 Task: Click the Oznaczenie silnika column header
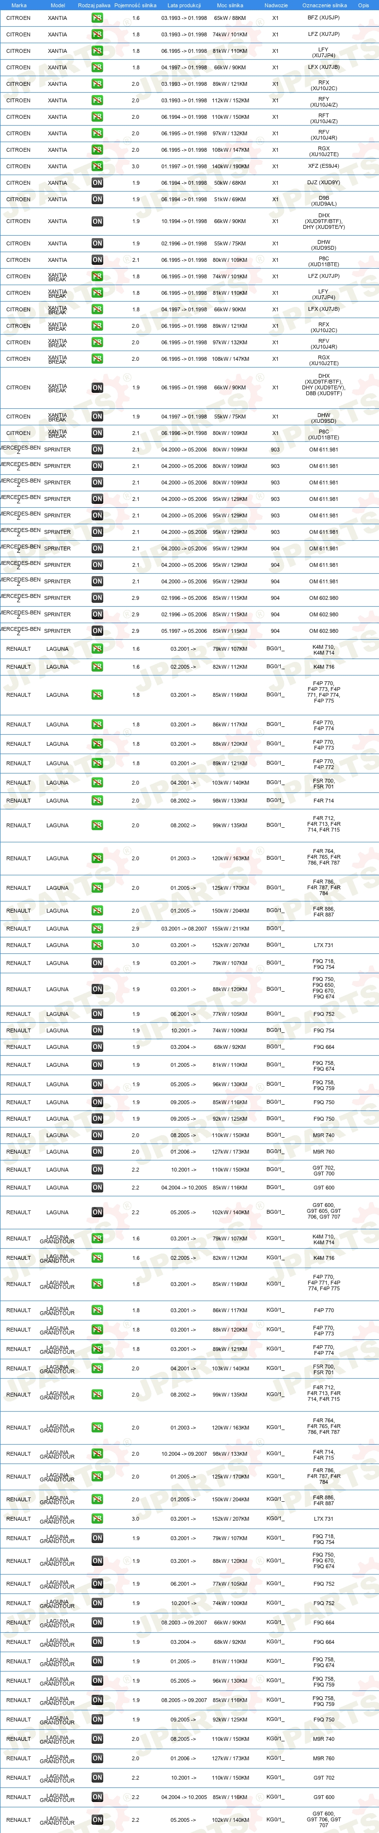pos(324,5)
